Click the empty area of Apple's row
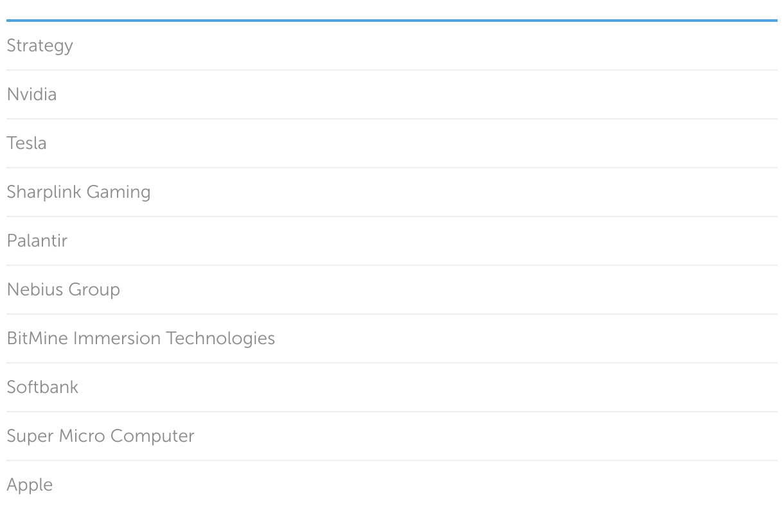Image resolution: width=784 pixels, height=515 pixels. pos(450,485)
